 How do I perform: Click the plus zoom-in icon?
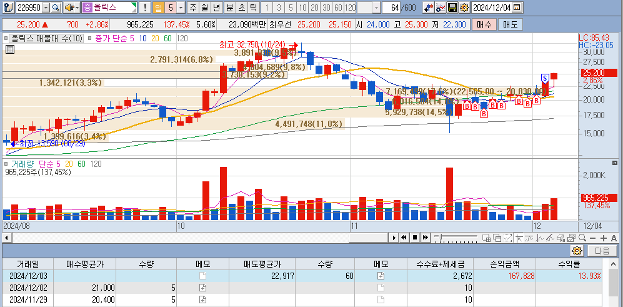(x=604, y=238)
